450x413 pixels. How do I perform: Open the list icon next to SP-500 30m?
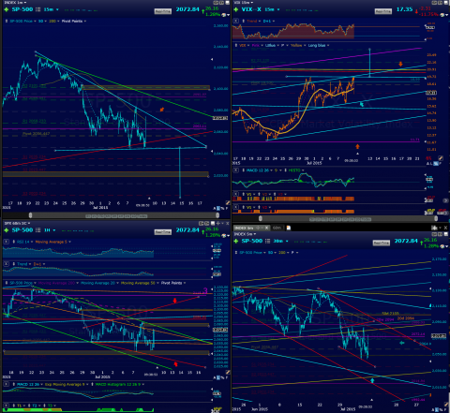pyautogui.click(x=268, y=241)
